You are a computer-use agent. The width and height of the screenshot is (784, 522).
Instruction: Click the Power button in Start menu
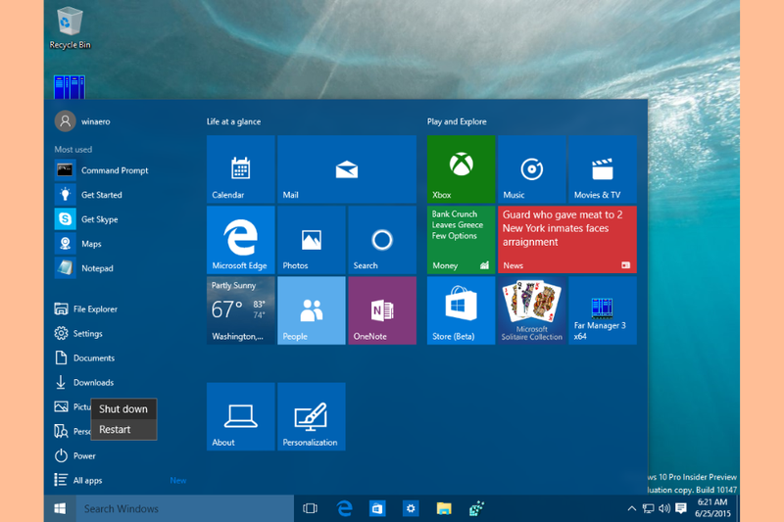click(x=75, y=456)
